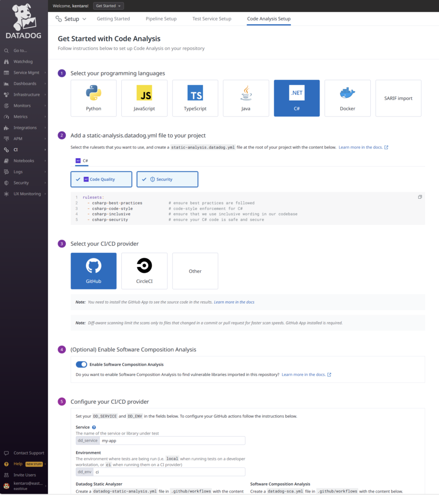Select the SARIF import option
The image size is (439, 495).
coord(398,98)
